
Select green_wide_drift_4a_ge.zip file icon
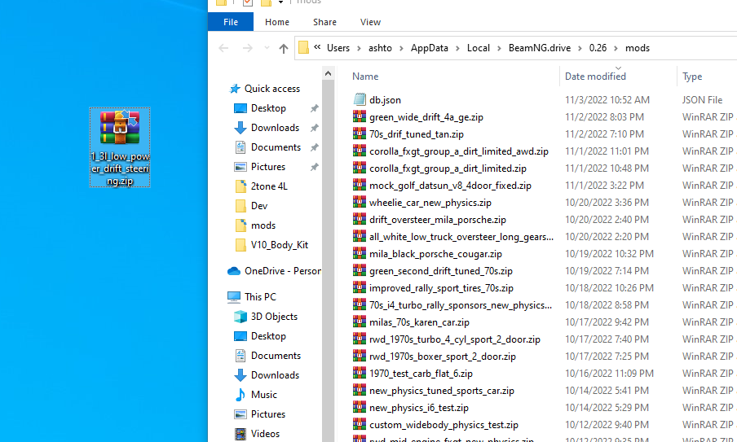pyautogui.click(x=360, y=116)
